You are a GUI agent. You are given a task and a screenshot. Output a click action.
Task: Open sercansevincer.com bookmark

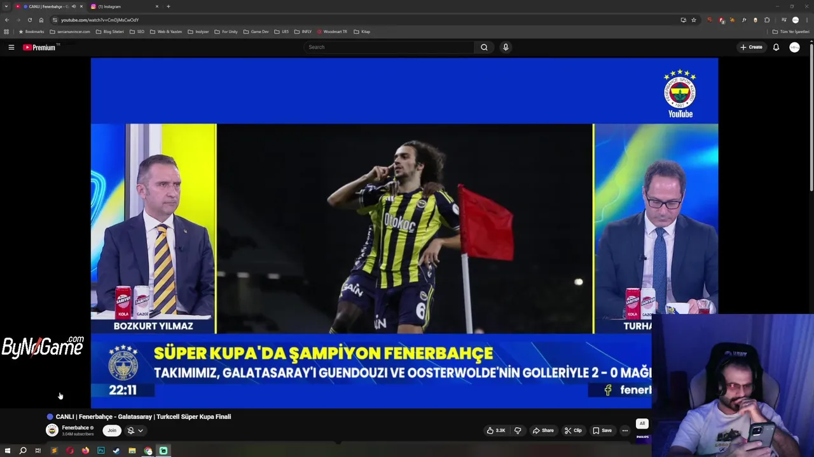click(70, 32)
